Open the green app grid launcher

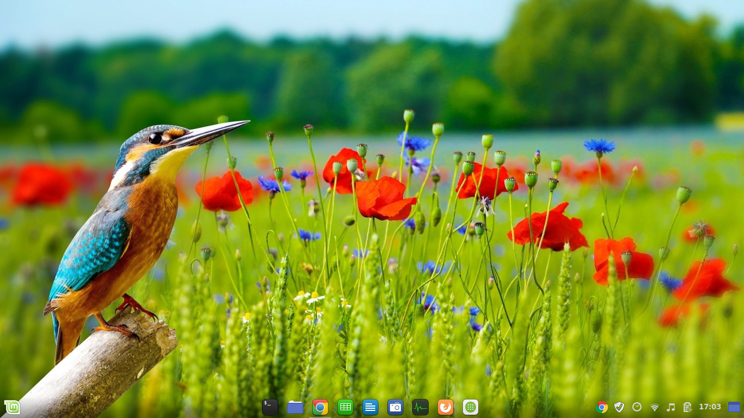point(471,407)
